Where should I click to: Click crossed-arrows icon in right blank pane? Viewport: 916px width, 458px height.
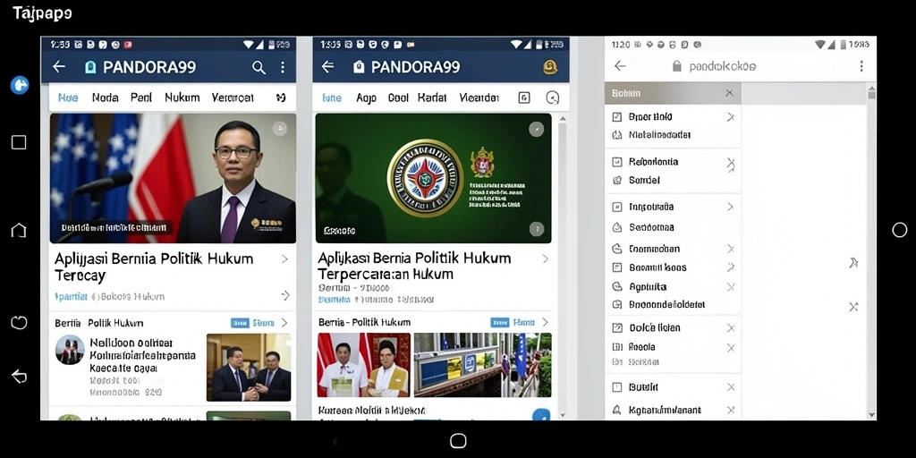(853, 306)
